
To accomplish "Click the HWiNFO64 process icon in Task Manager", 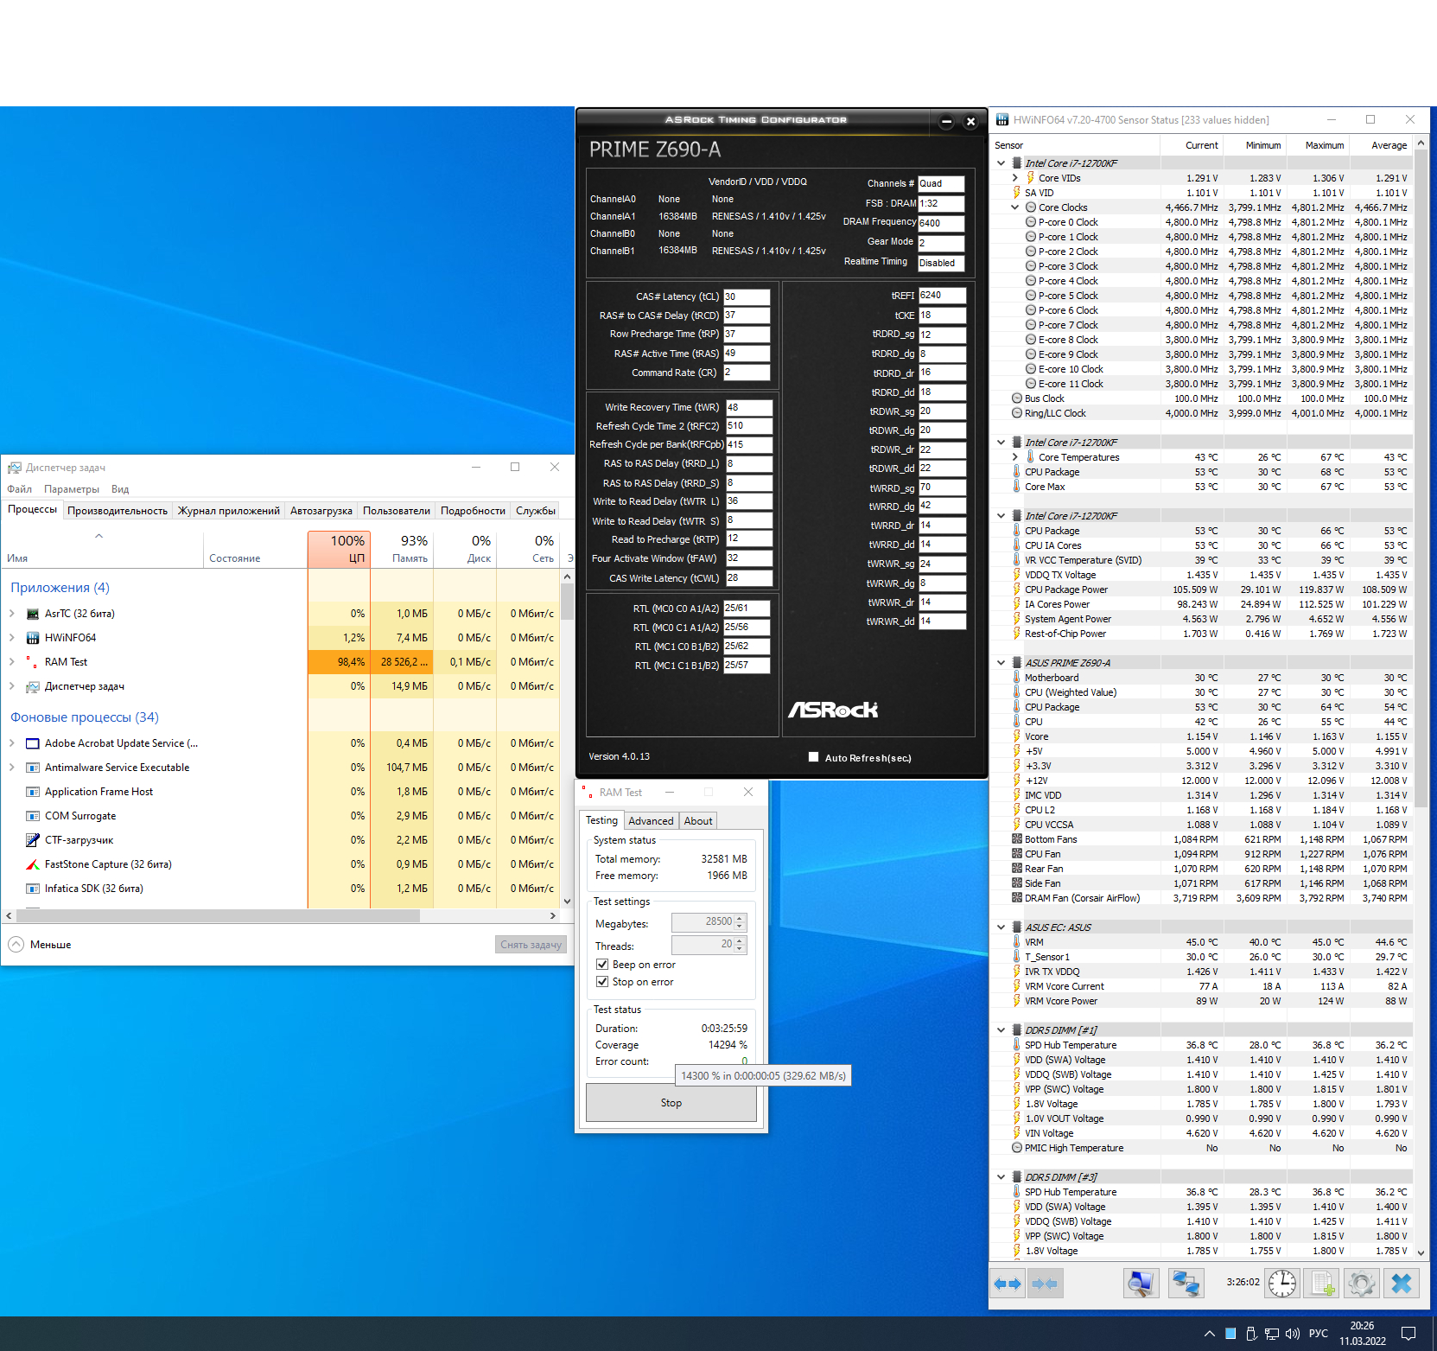I will [33, 638].
